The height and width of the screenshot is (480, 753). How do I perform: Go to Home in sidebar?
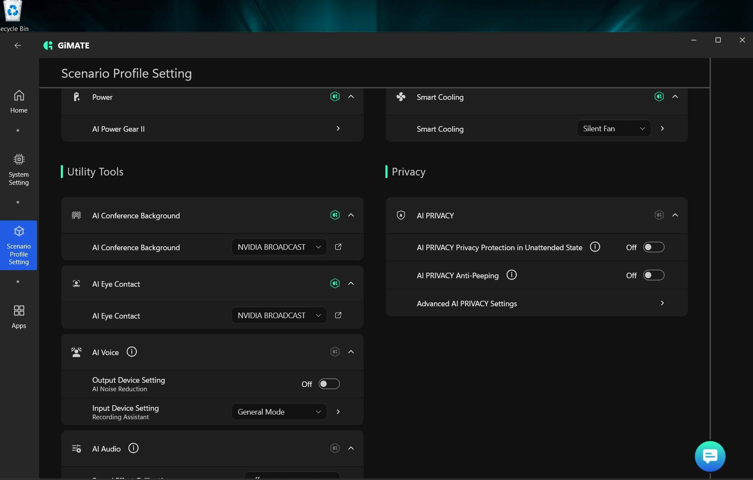(x=19, y=102)
